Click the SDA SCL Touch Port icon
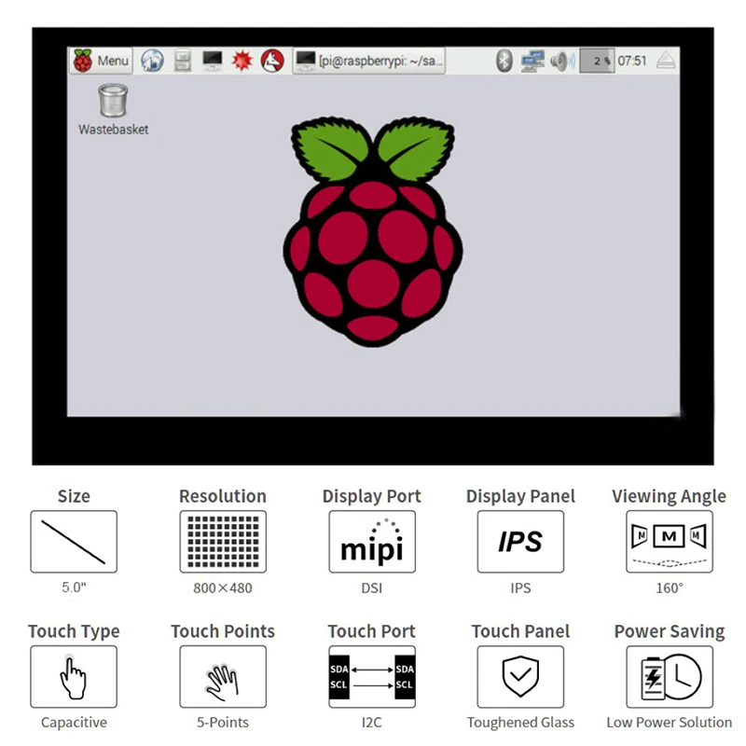The image size is (746, 746). [372, 677]
